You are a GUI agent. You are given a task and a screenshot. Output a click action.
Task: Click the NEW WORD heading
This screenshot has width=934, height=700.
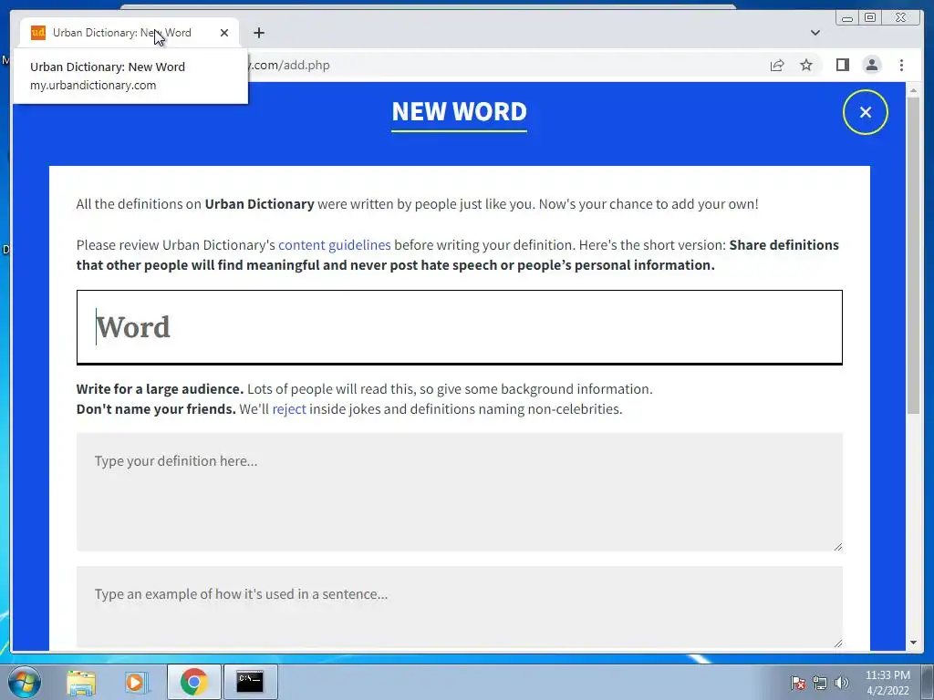tap(460, 111)
